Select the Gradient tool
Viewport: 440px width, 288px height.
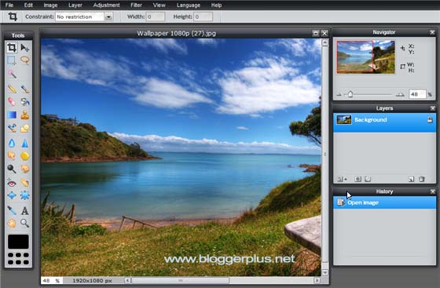click(x=12, y=115)
